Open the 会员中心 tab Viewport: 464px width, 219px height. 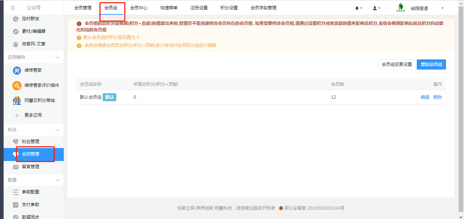139,8
